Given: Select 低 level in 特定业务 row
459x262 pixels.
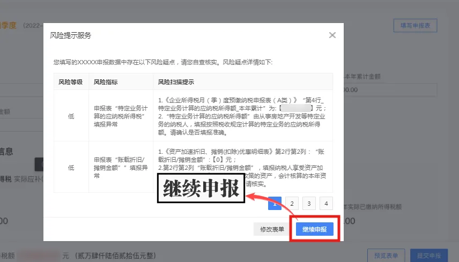Looking at the screenshot, I should point(71,116).
